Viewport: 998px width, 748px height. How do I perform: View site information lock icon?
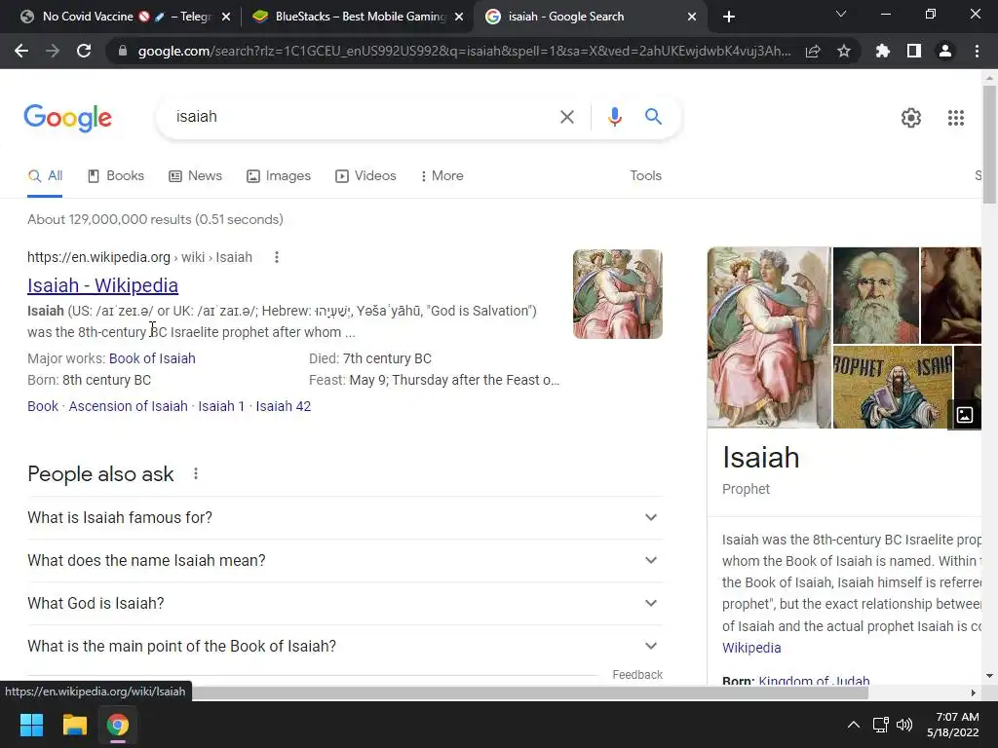point(122,51)
